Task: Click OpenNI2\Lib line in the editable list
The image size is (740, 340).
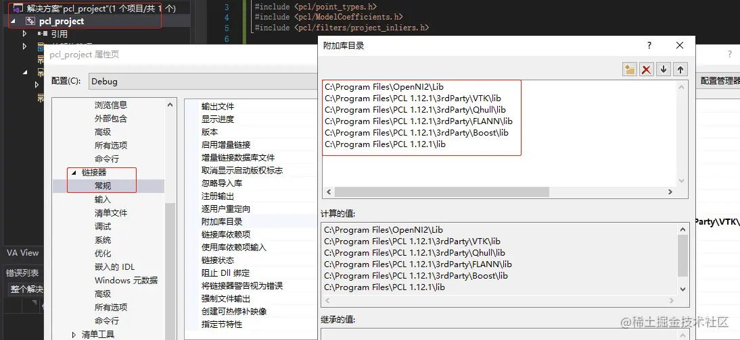Action: pyautogui.click(x=384, y=86)
